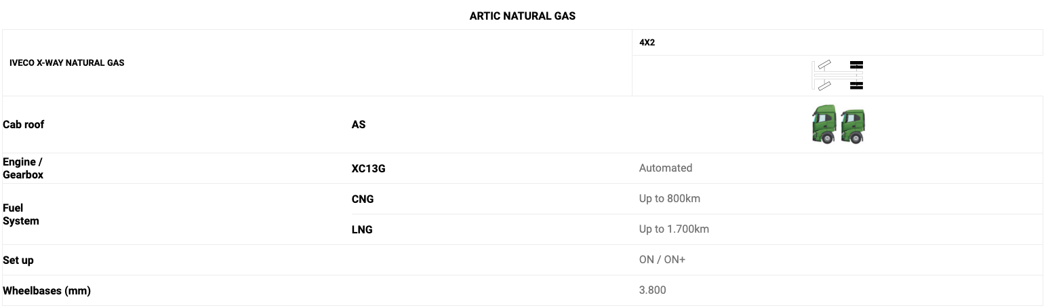Select the AS cab roof value
The image size is (1044, 308).
(359, 125)
